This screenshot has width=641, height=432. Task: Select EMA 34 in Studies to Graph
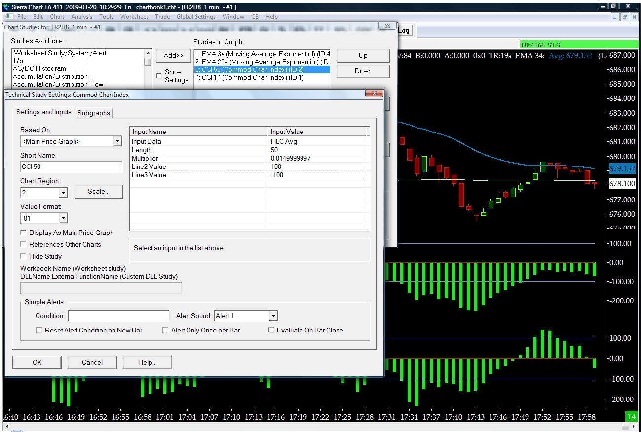262,53
